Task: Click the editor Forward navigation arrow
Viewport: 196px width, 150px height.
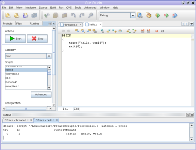Action: [x=69, y=31]
